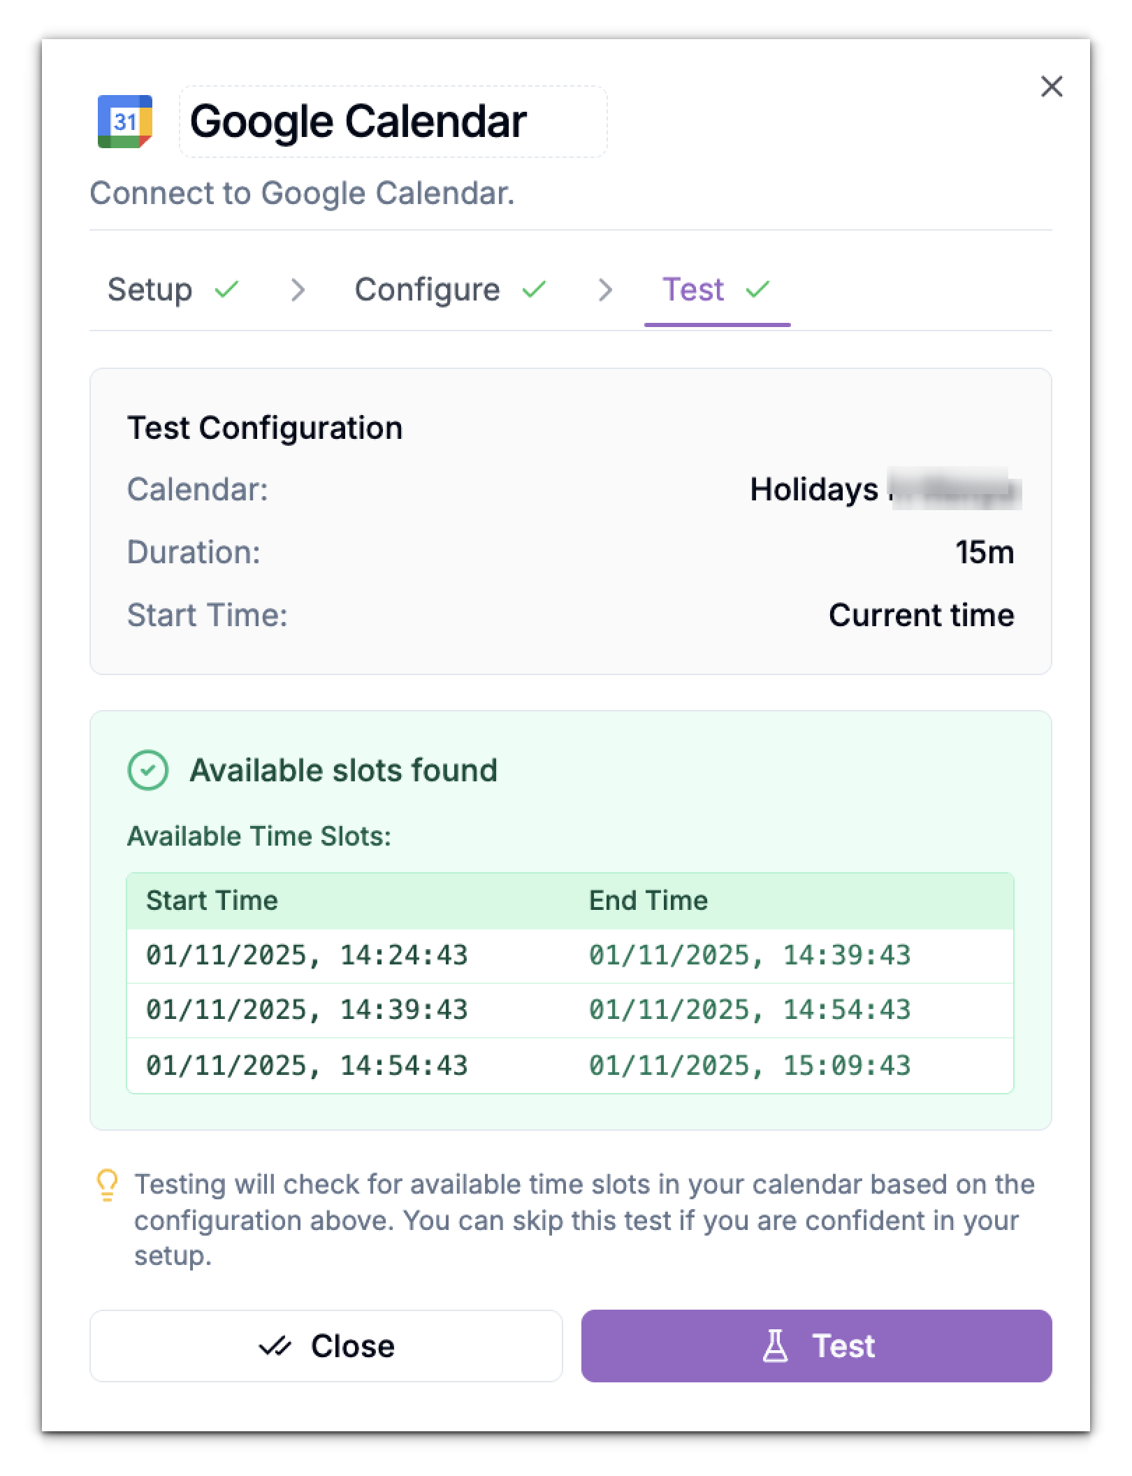The image size is (1132, 1476).
Task: Expand the chevron between Setup and Configure
Action: (x=299, y=289)
